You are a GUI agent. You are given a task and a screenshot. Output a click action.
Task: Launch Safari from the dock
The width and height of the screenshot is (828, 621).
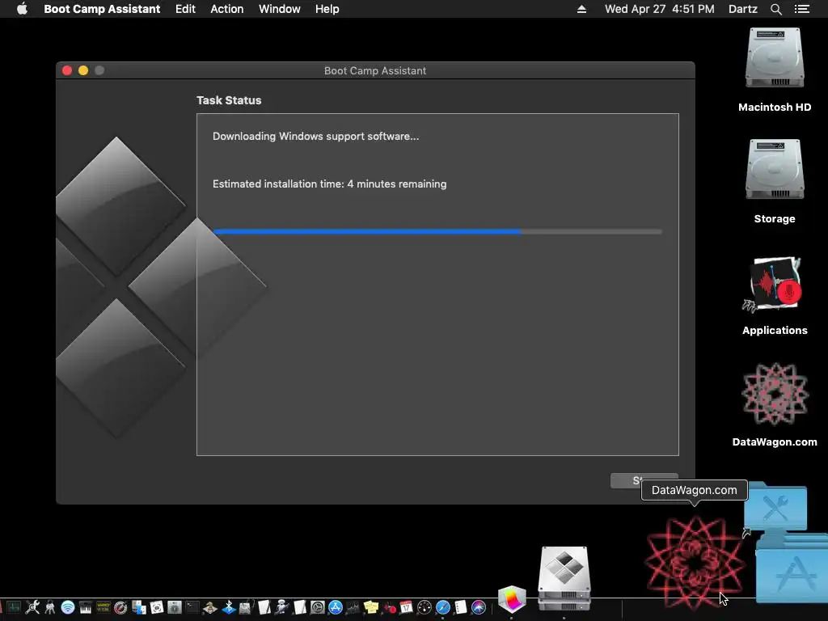click(442, 606)
